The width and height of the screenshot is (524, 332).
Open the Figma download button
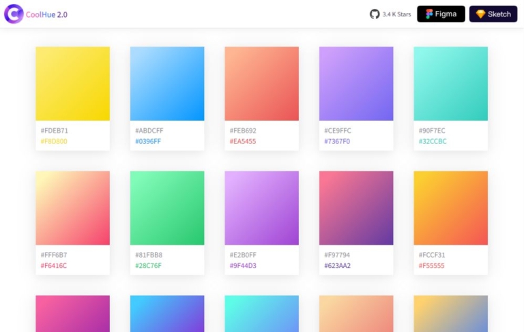[441, 14]
